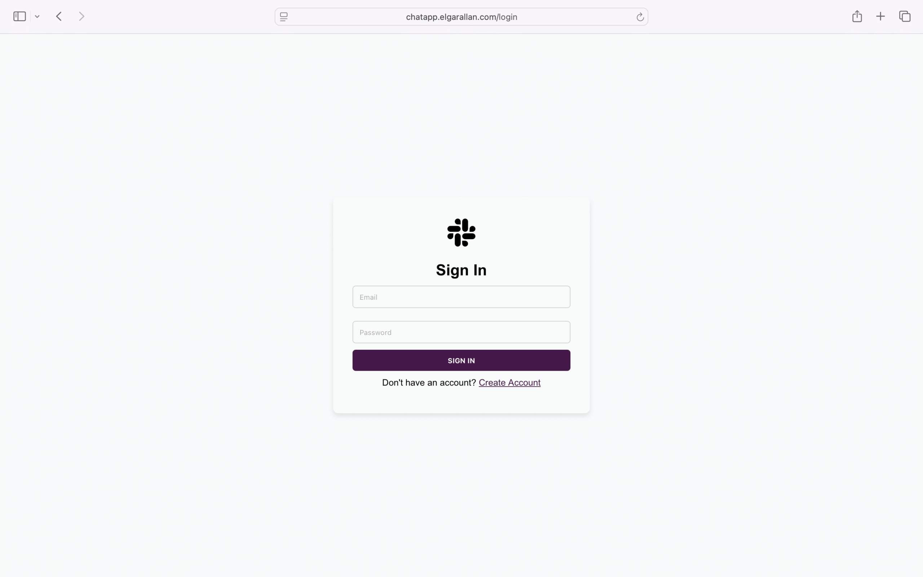
Task: Open the Share menu
Action: coord(857,16)
